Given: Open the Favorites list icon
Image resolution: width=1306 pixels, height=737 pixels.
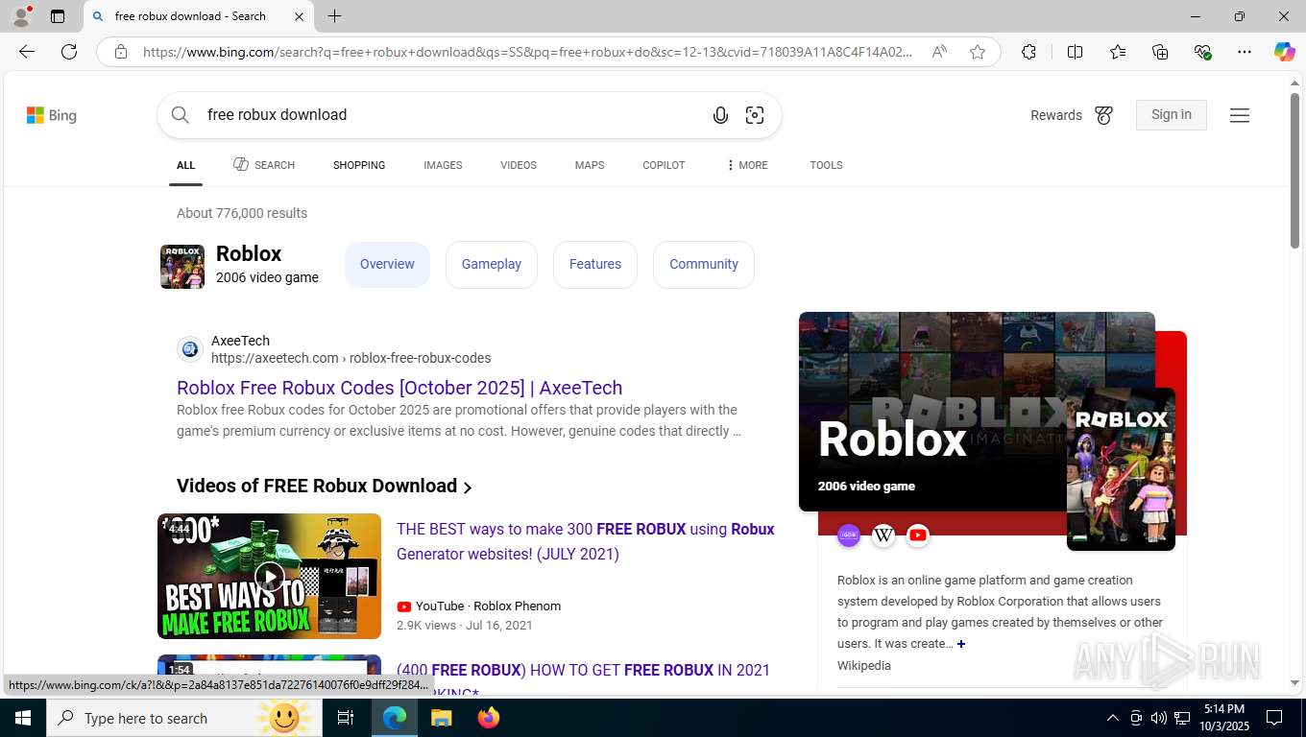Looking at the screenshot, I should 1118,52.
